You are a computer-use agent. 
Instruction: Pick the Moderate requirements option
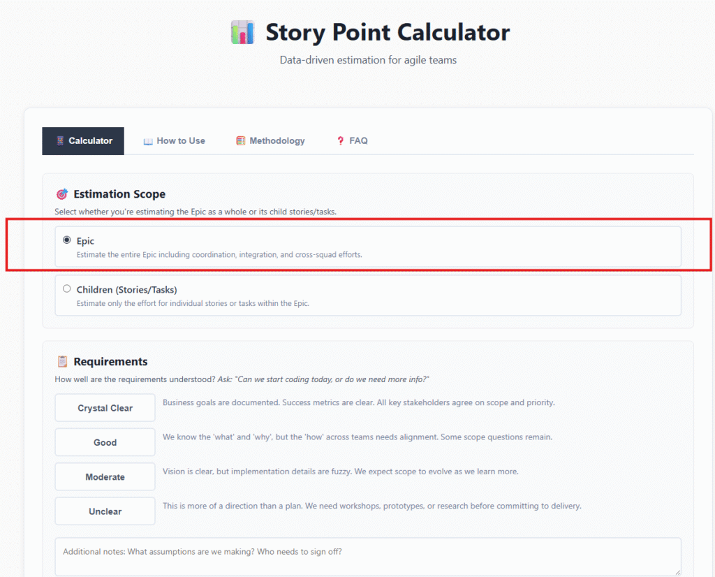pos(105,477)
